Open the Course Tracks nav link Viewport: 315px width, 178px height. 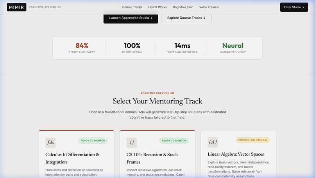[x=132, y=7]
